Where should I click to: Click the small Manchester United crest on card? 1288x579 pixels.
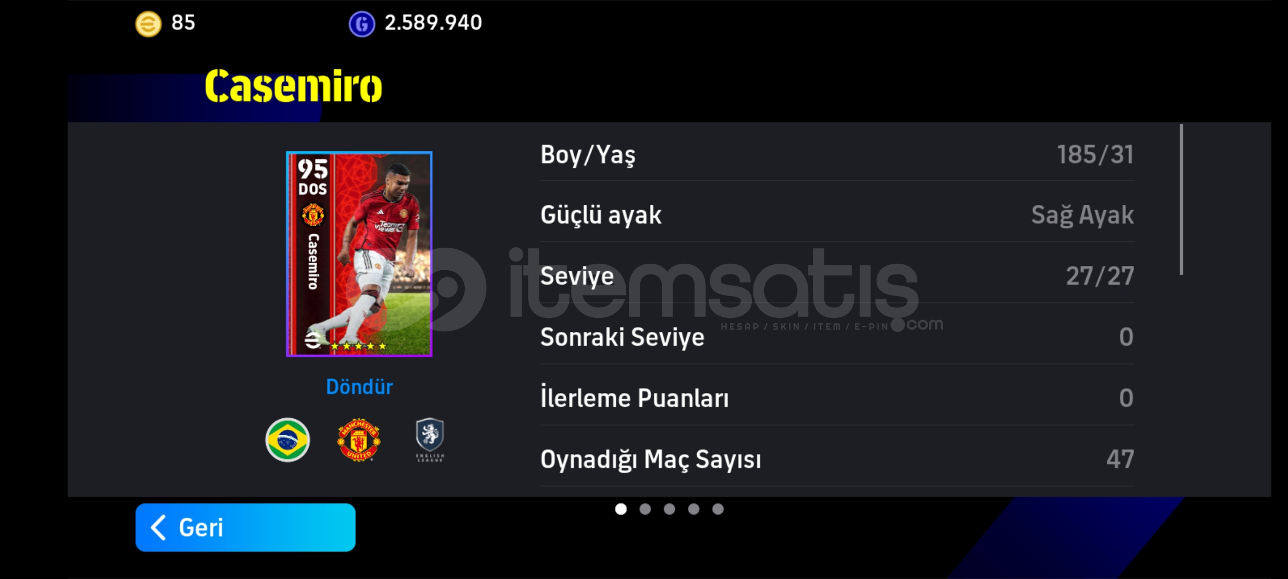pos(313,215)
